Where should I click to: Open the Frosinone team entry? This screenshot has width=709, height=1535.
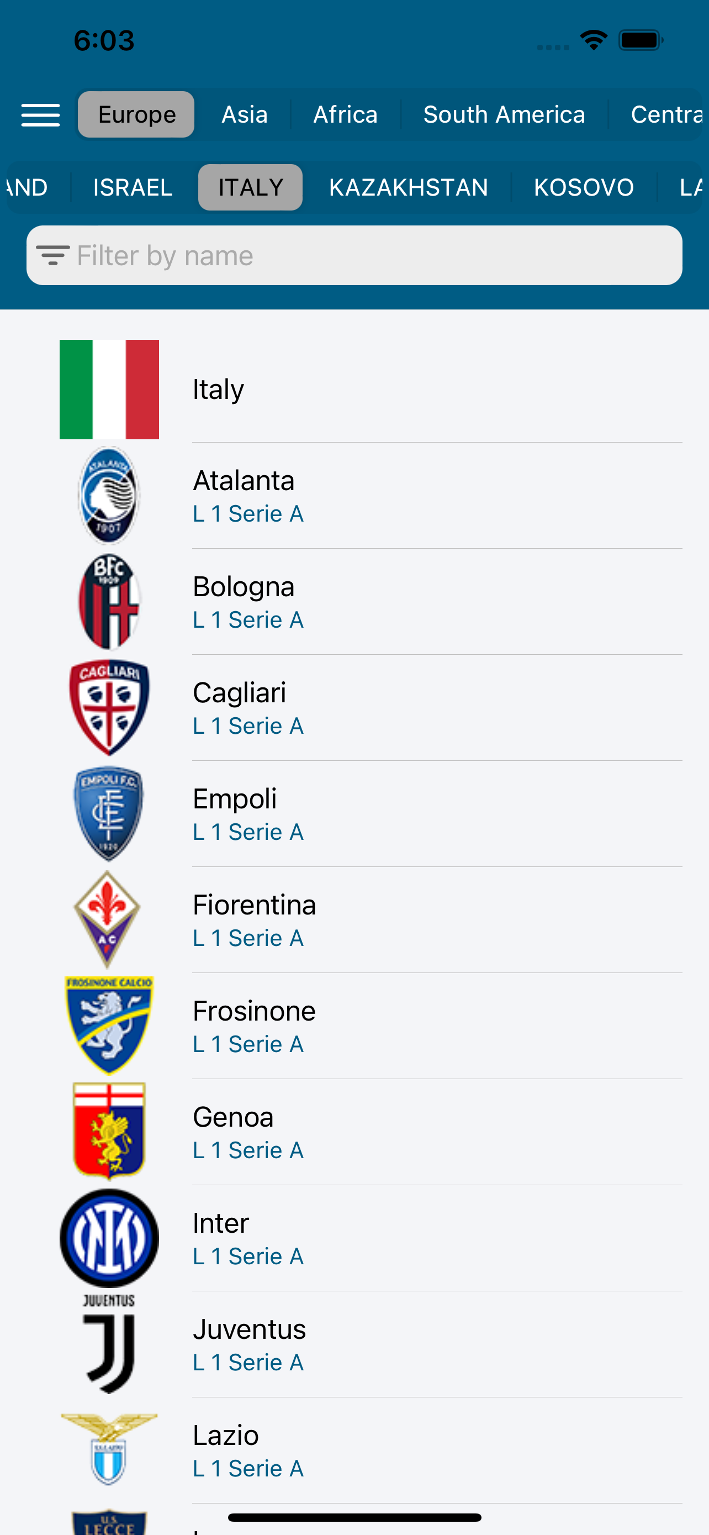coord(354,1026)
